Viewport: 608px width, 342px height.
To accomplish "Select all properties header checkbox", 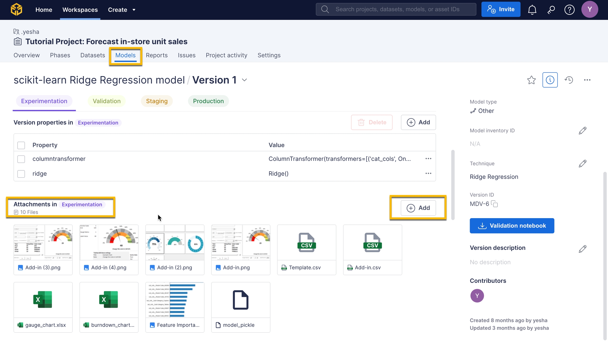I will [x=21, y=145].
